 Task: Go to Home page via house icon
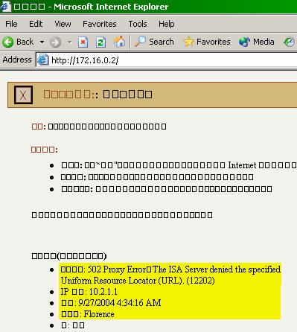coord(119,42)
